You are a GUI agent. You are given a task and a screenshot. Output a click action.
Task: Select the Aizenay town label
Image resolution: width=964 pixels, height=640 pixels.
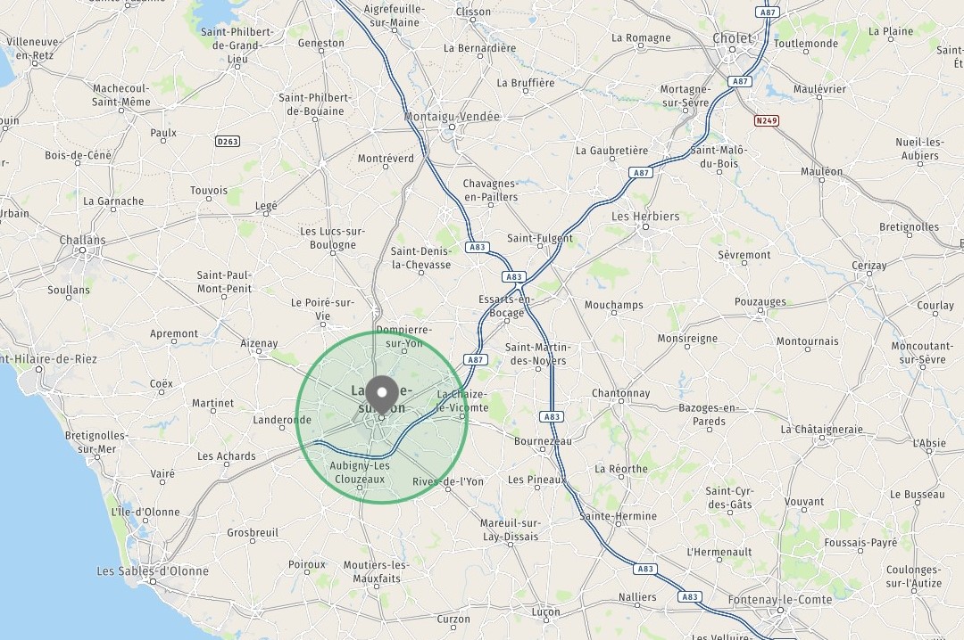tap(259, 343)
